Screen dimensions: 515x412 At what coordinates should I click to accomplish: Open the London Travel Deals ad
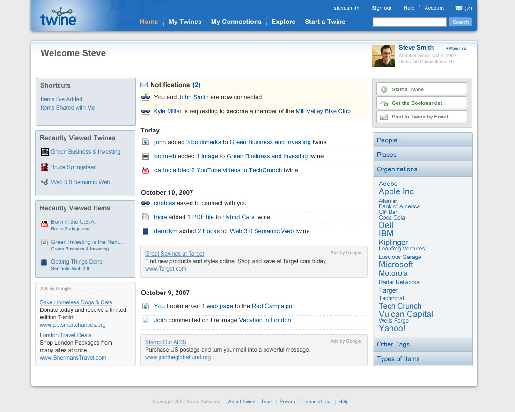[x=66, y=335]
